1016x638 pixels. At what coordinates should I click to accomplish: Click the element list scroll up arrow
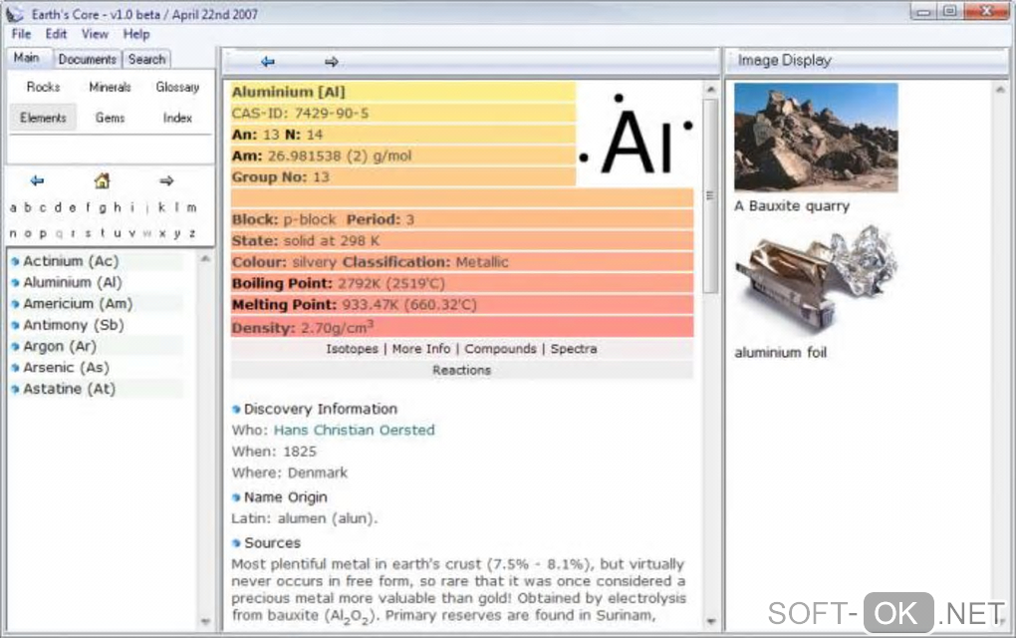click(205, 259)
